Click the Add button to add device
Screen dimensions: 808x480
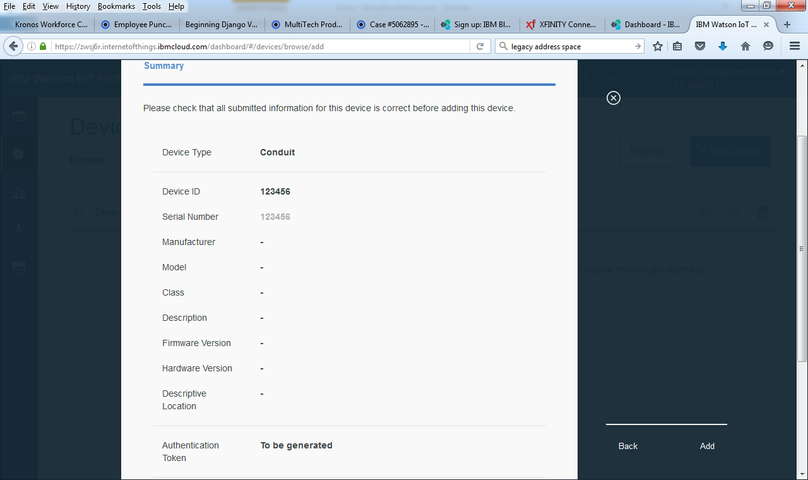coord(707,446)
